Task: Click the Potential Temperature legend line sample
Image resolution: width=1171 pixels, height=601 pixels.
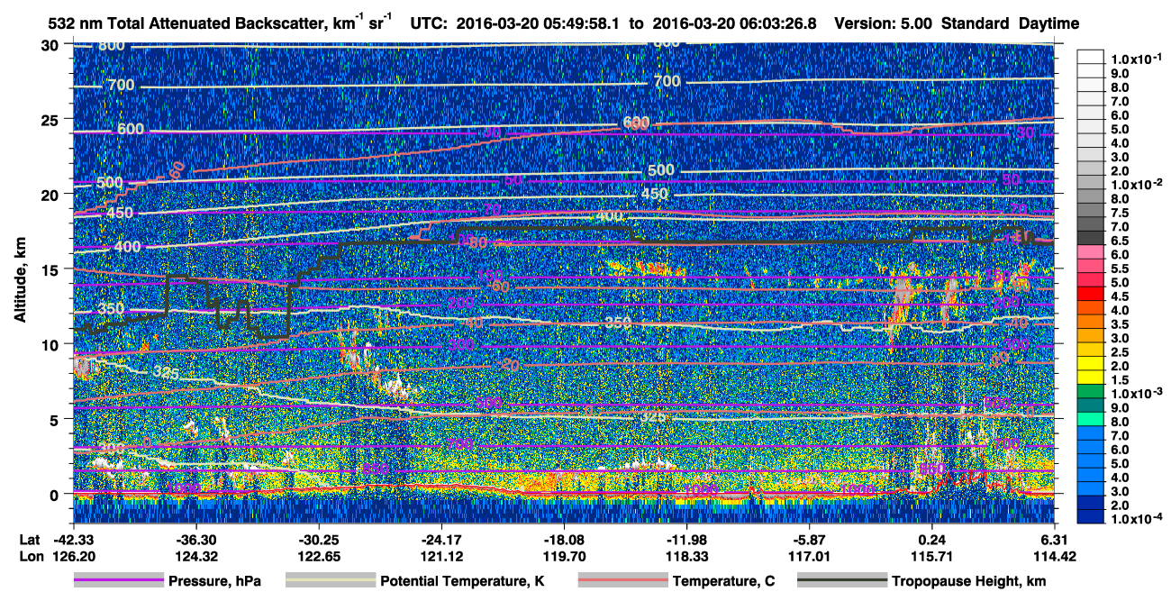Action: (x=330, y=581)
